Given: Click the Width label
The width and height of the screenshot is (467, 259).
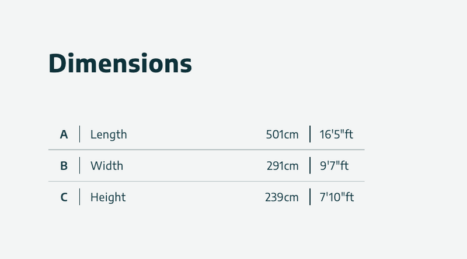Looking at the screenshot, I should click(x=107, y=166).
